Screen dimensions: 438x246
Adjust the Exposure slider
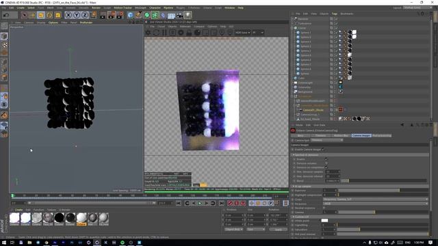click(x=383, y=191)
